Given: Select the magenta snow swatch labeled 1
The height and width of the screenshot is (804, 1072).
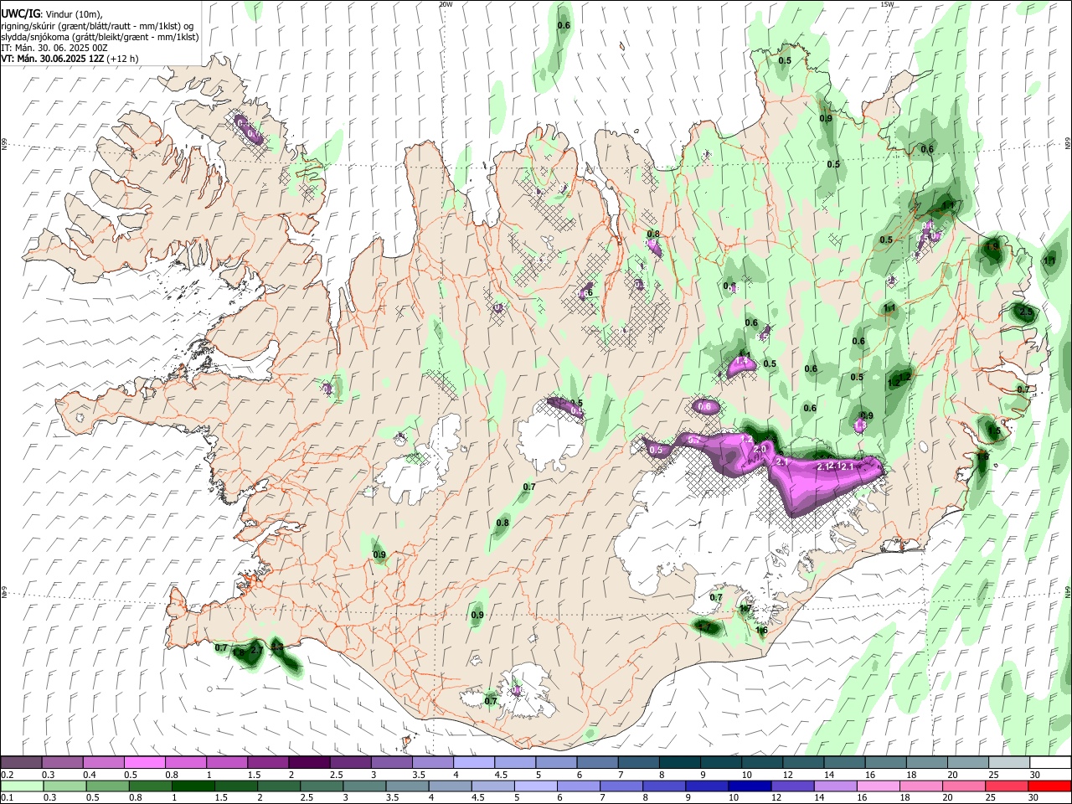Looking at the screenshot, I should click(226, 763).
